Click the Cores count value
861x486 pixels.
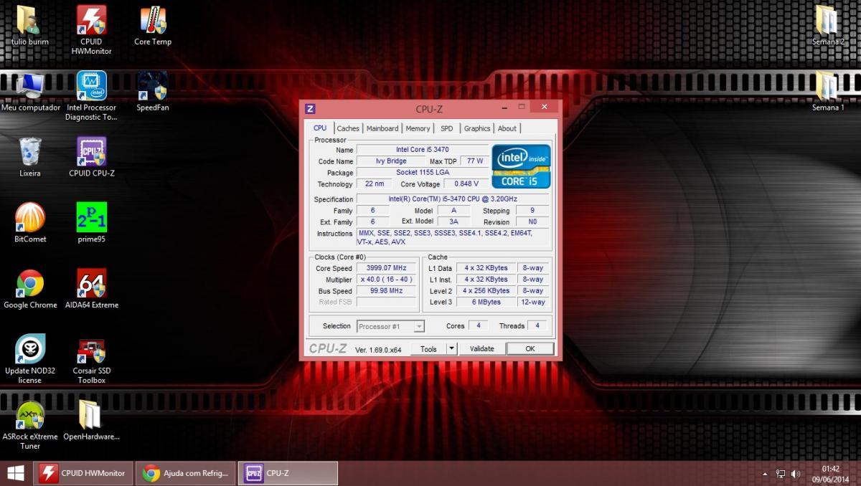[478, 325]
